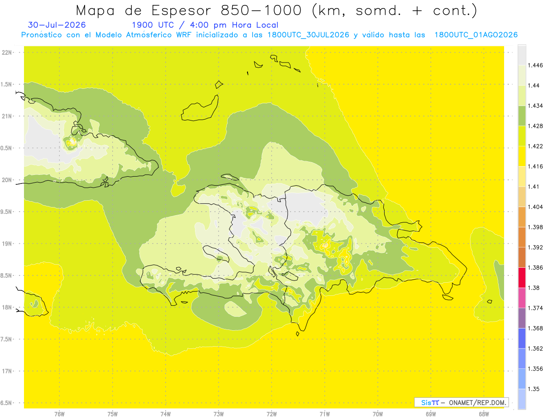Click the tan swatch between 1.404 and 1.41
The image size is (543, 420).
tap(522, 197)
